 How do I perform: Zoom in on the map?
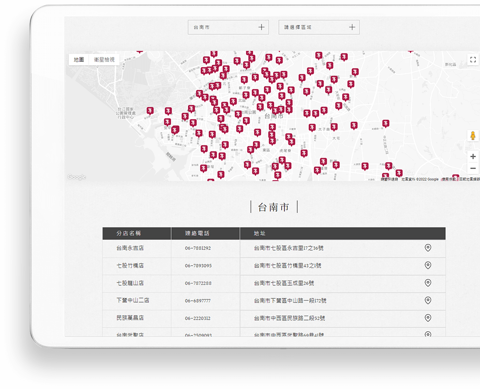pos(473,157)
